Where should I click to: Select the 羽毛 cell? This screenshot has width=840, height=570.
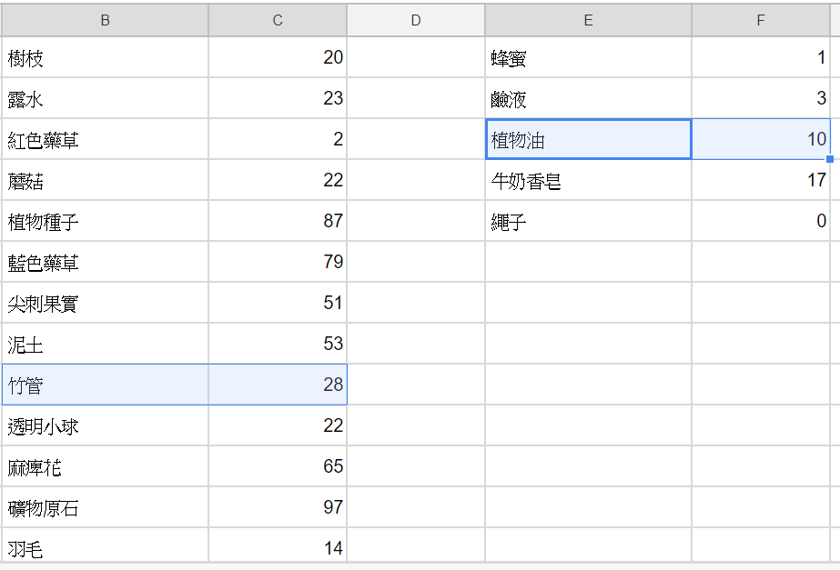(x=105, y=545)
